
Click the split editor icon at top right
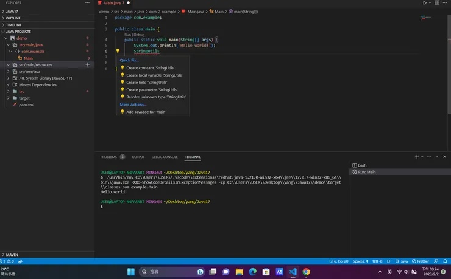tap(437, 3)
